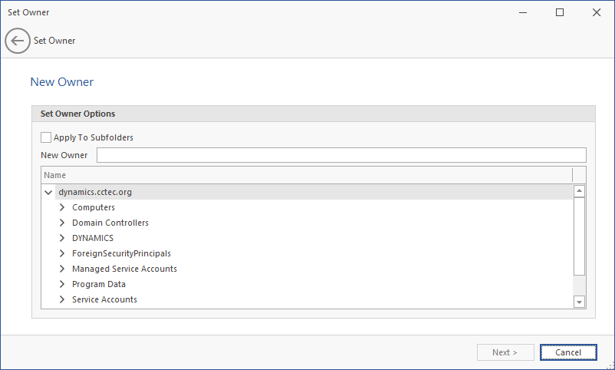Screen dimensions: 615x370
Task: Click the back arrow icon
Action: (17, 41)
